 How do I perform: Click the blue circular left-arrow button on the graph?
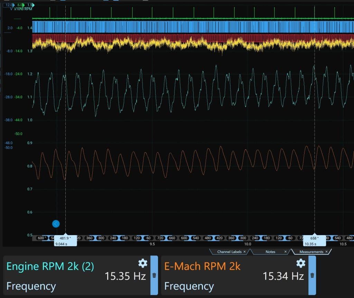click(56, 224)
